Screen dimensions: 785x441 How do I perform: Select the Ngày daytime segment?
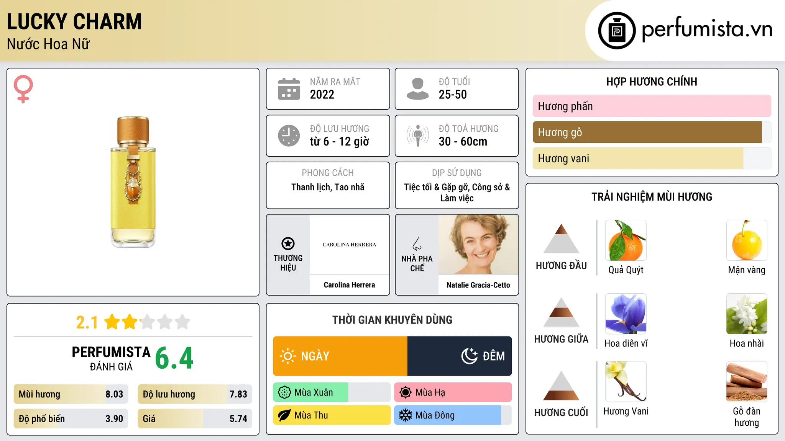(340, 356)
